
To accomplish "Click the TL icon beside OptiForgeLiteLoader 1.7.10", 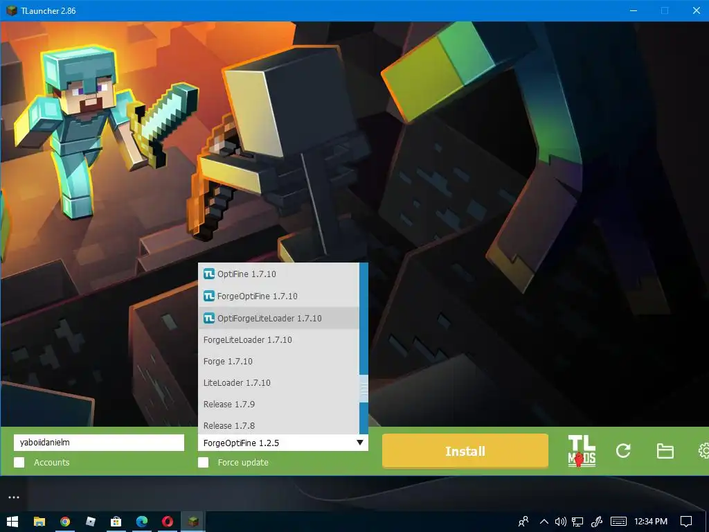I will (x=209, y=318).
